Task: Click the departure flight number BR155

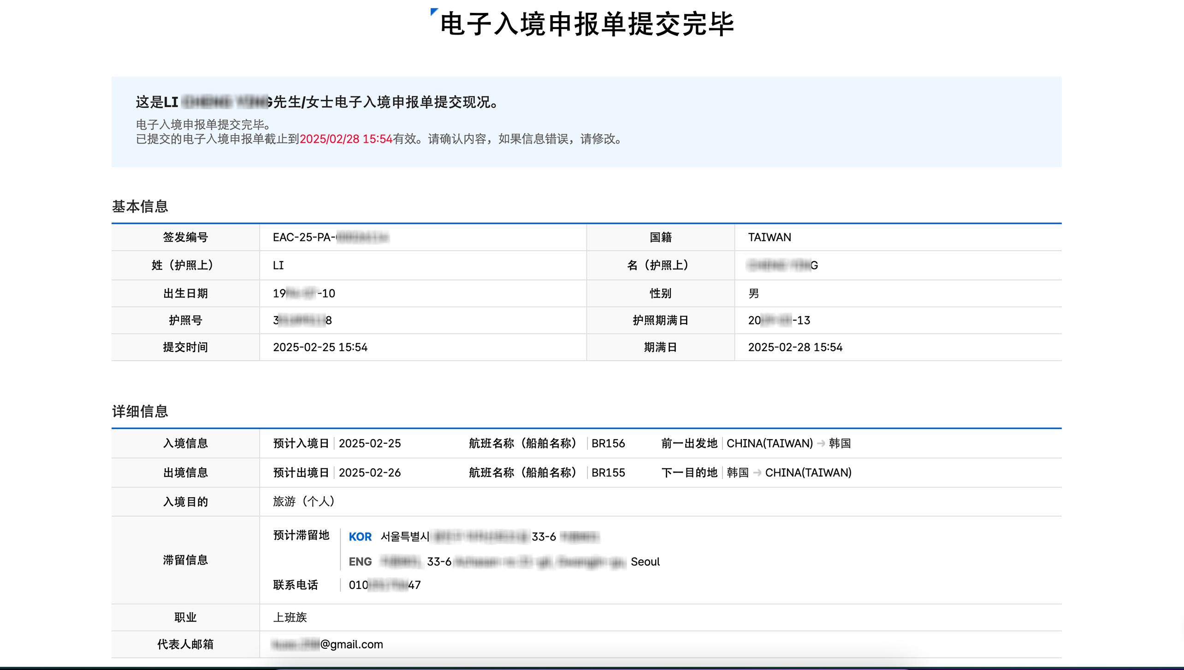Action: coord(608,473)
